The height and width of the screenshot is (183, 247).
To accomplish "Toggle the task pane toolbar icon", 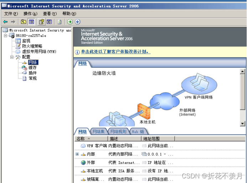I will [x=49, y=22].
